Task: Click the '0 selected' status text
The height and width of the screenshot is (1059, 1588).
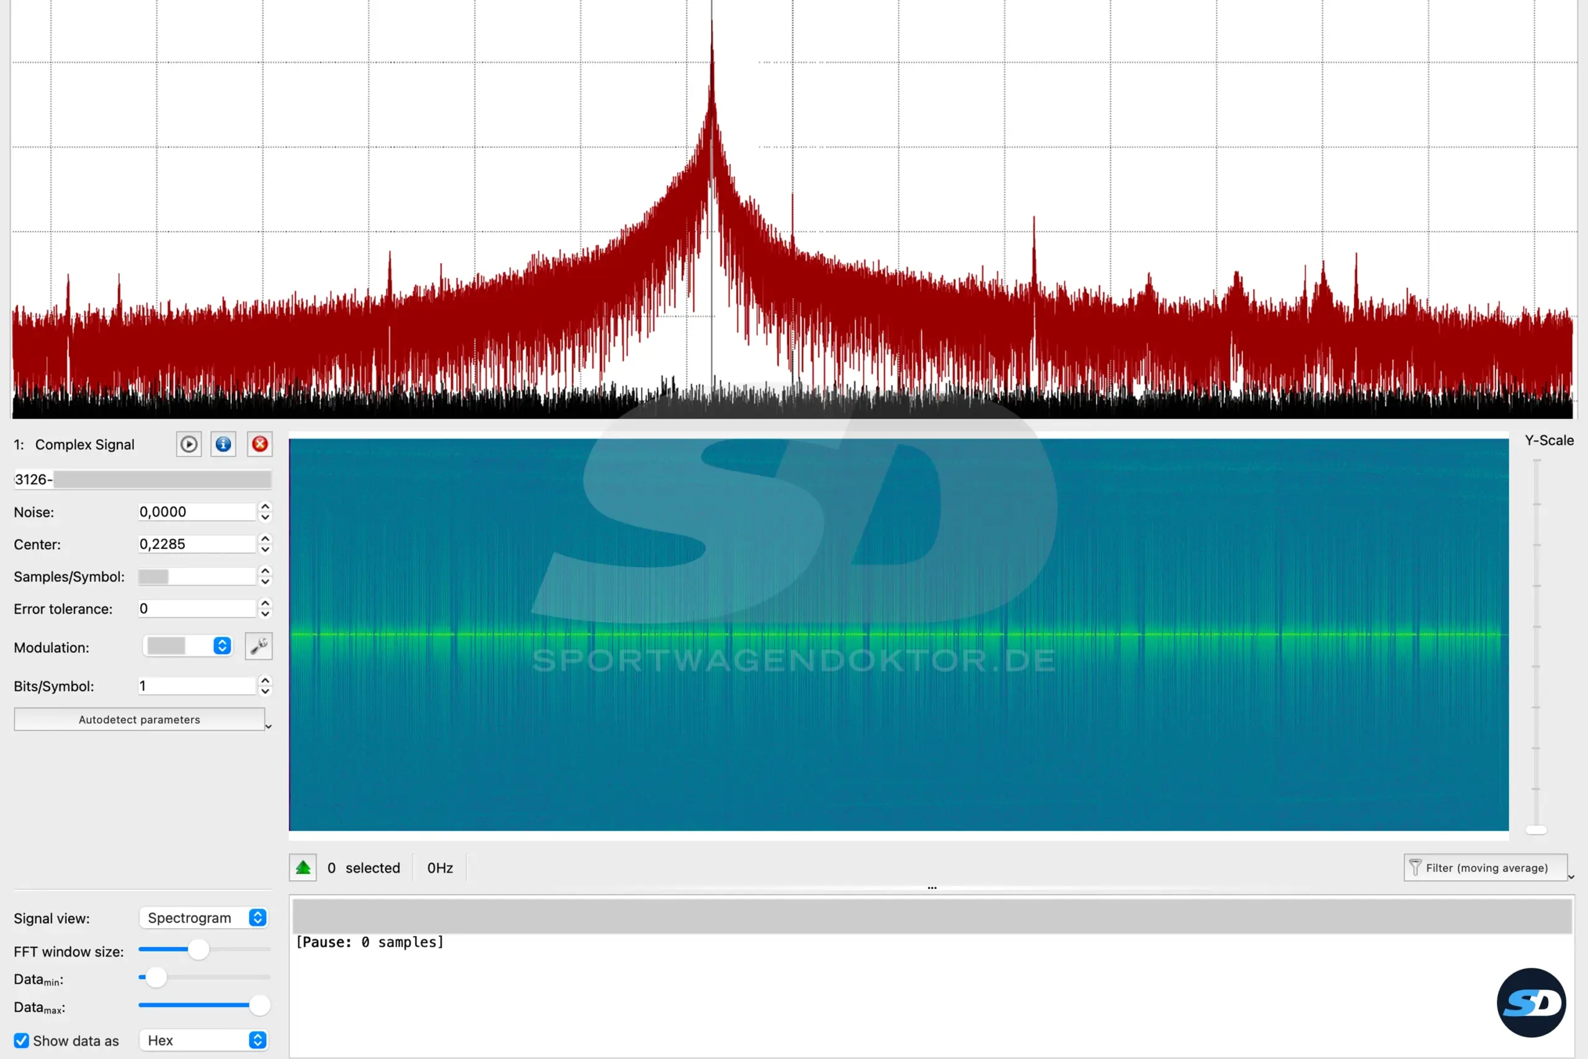Action: [364, 868]
